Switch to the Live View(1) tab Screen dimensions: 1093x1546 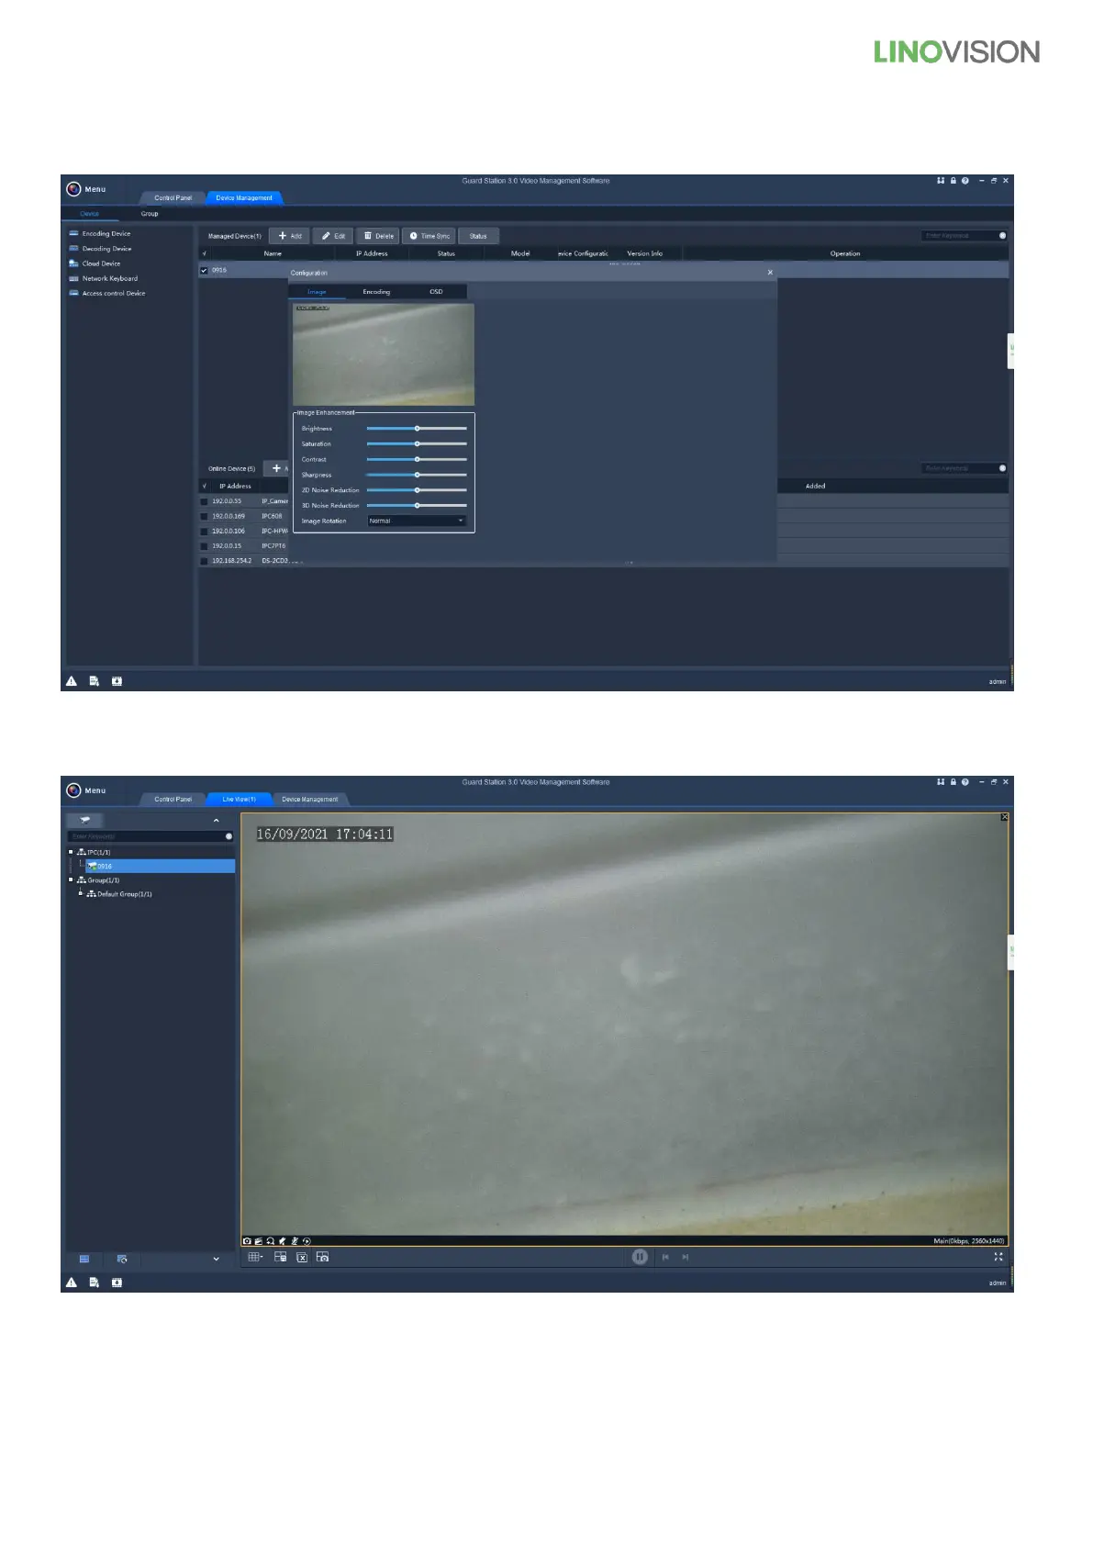pyautogui.click(x=239, y=799)
